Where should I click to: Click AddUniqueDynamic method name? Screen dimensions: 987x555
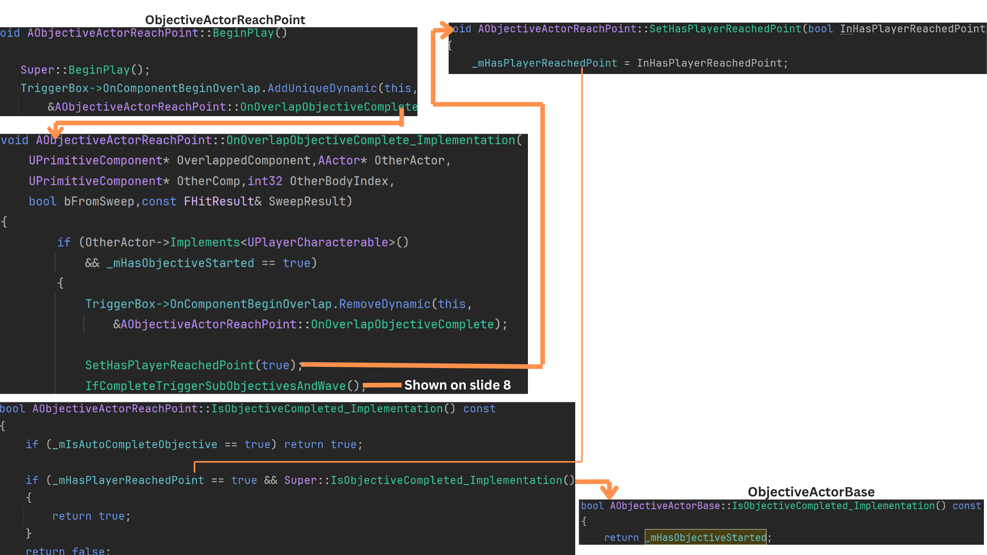click(x=322, y=88)
